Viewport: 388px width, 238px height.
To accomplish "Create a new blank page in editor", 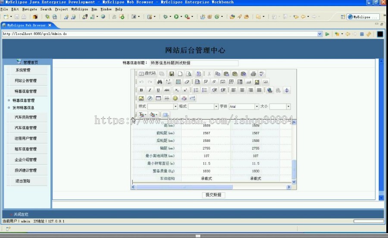I will 180,73.
